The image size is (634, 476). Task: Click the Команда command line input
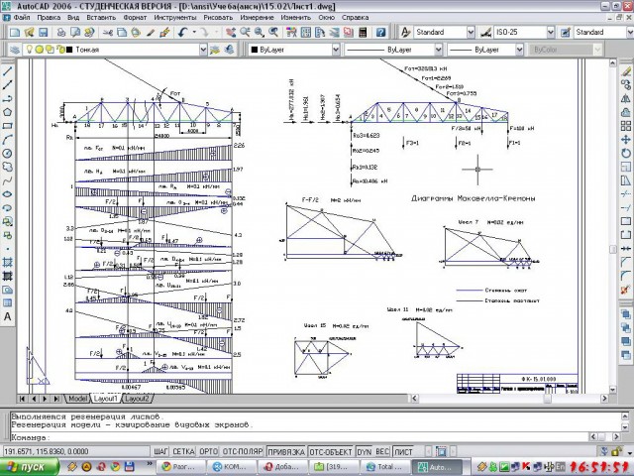pyautogui.click(x=299, y=437)
